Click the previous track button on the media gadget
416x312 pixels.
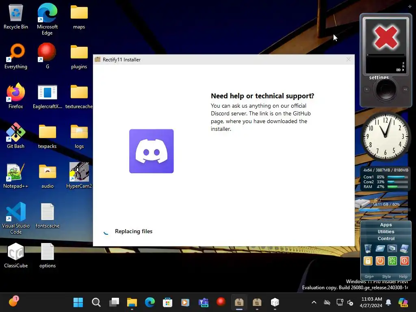367,89
